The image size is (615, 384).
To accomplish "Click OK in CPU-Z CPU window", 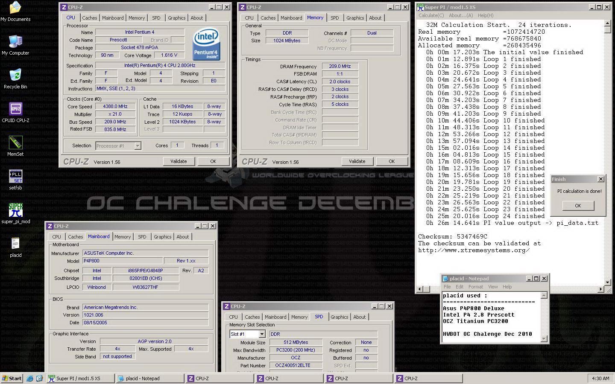I will click(x=213, y=161).
